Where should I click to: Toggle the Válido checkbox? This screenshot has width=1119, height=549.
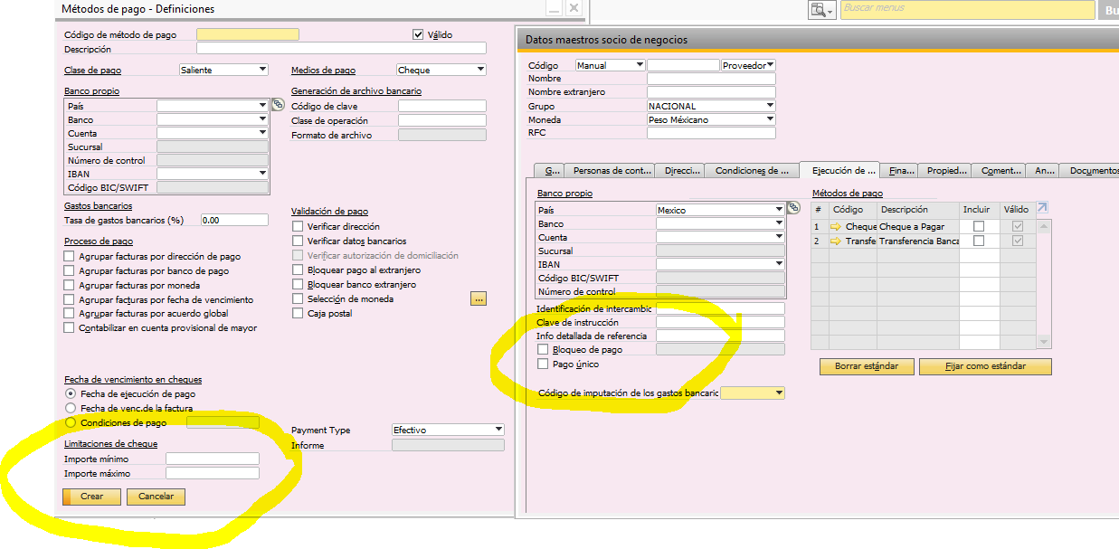point(418,35)
